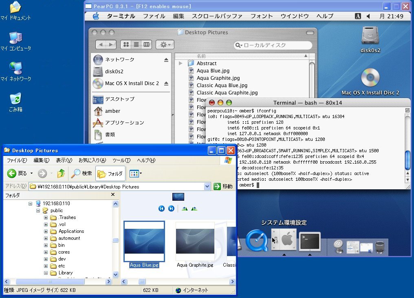
Task: Open the address bar dropdown arrow
Action: [x=207, y=186]
